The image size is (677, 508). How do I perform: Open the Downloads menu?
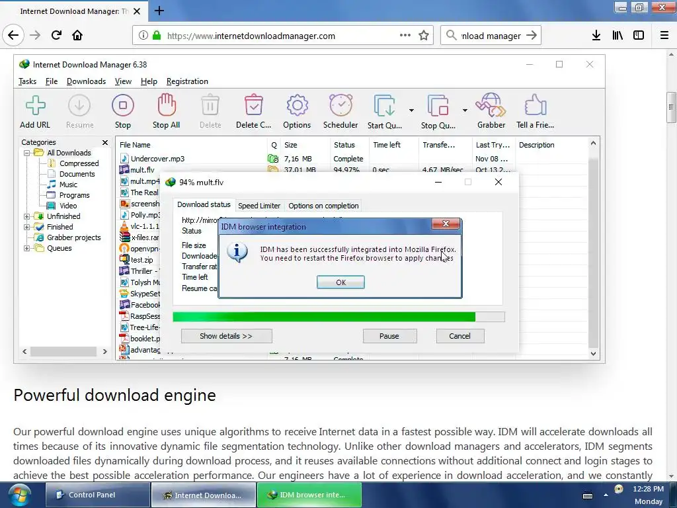pos(87,81)
